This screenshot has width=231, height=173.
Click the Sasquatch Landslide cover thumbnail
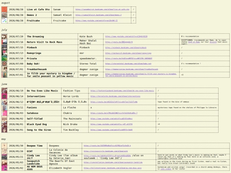[x=4, y=163]
